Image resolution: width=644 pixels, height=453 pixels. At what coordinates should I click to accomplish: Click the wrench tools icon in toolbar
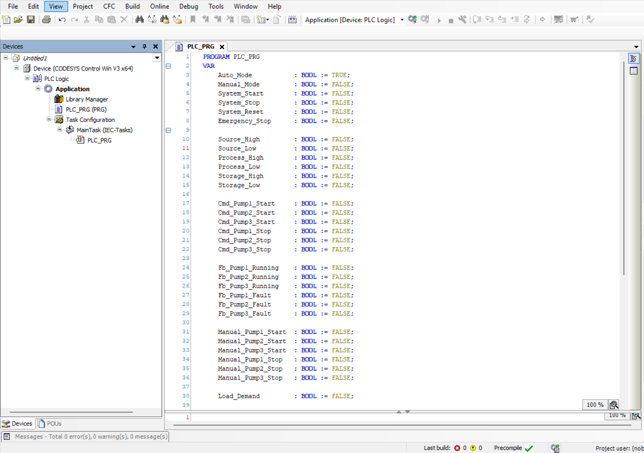[x=462, y=19]
